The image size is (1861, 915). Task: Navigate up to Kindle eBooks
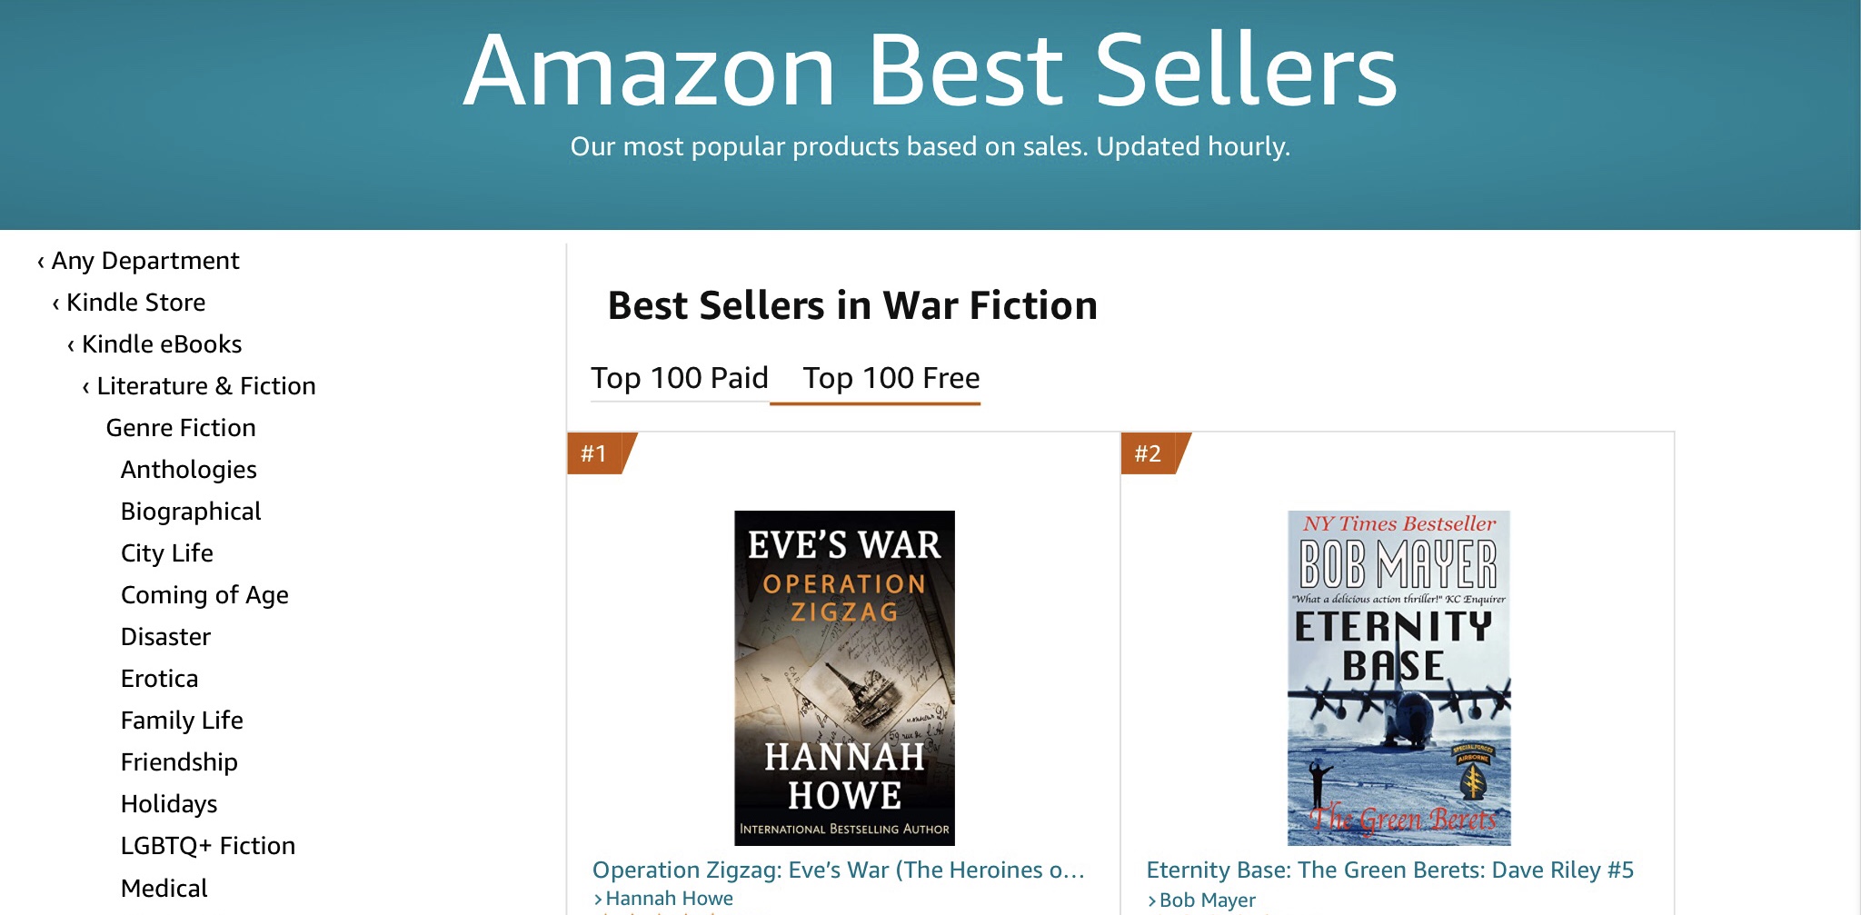tap(161, 344)
